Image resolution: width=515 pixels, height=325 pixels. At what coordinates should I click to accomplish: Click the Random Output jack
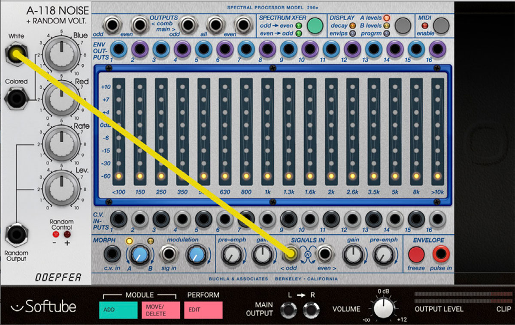16,236
